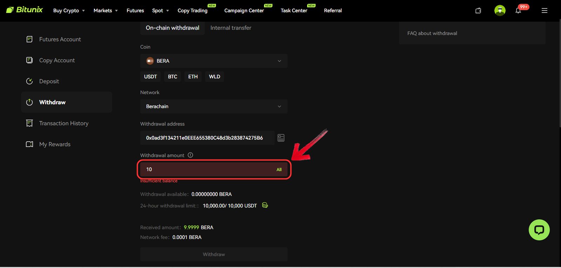Viewport: 561px width, 268px height.
Task: Expand the Buy Crypto menu
Action: pos(69,10)
